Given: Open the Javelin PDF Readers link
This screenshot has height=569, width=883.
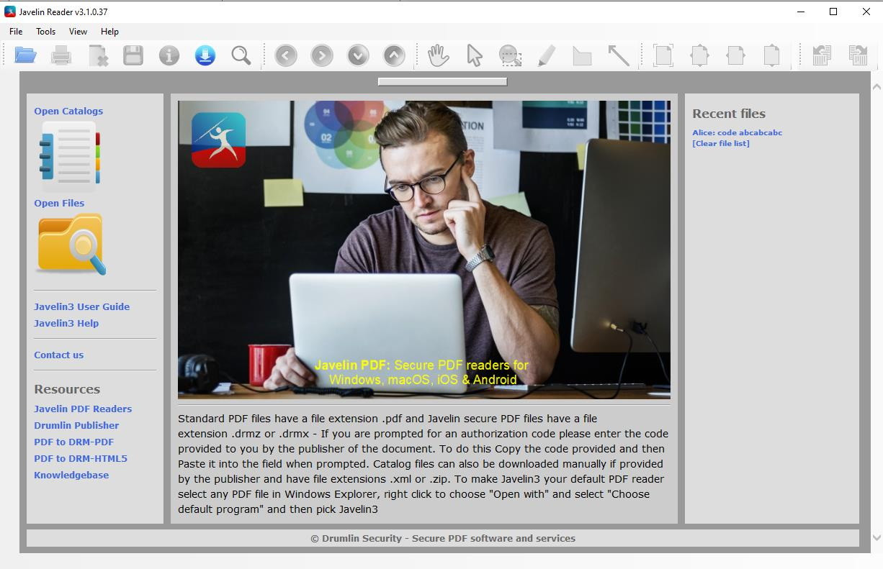Looking at the screenshot, I should (83, 409).
